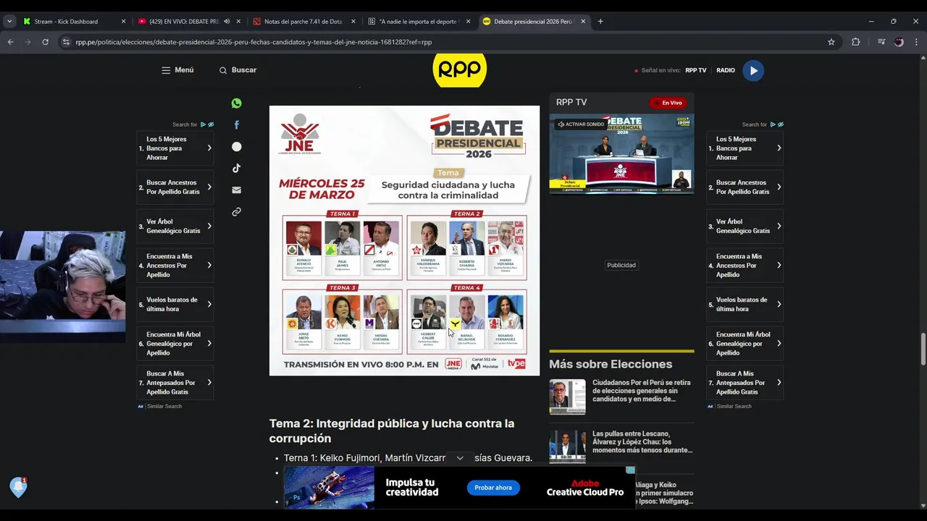Share article on Facebook icon
This screenshot has width=927, height=521.
coord(236,125)
